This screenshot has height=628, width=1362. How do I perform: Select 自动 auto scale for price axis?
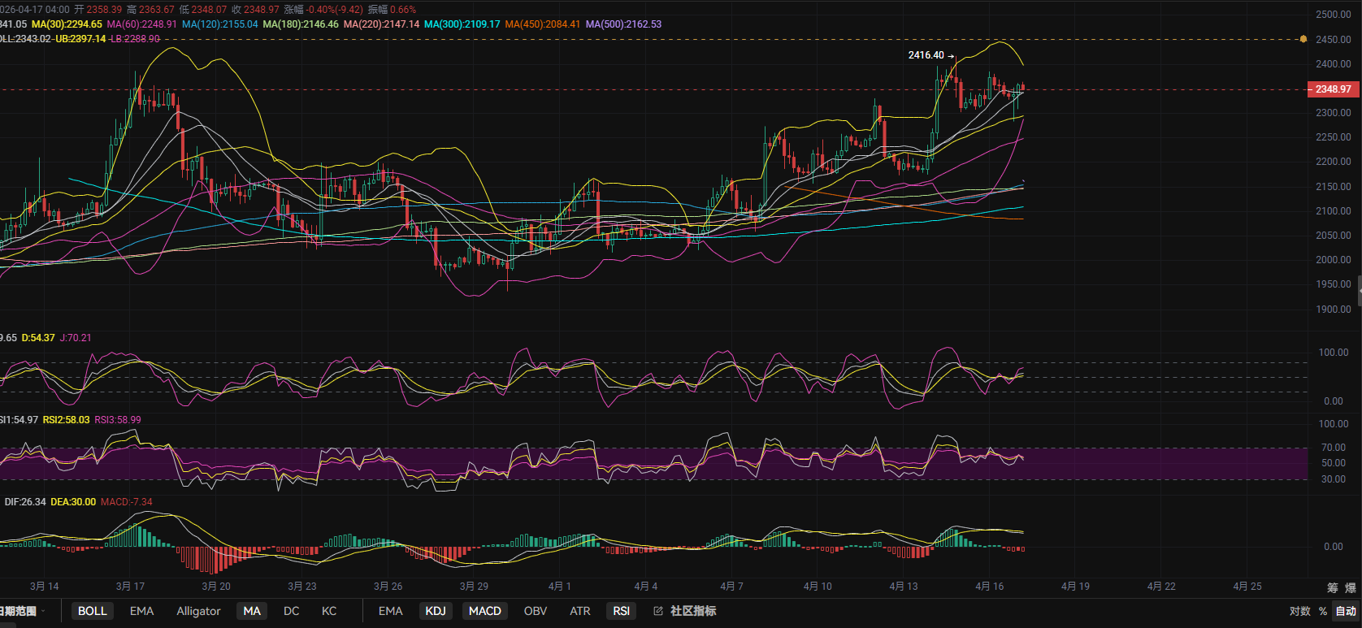[x=1346, y=611]
